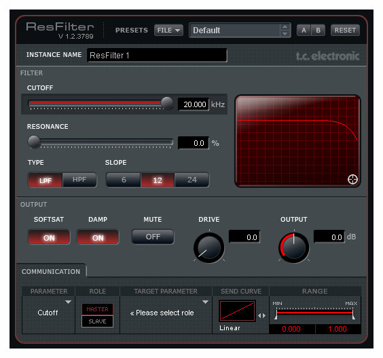Image resolution: width=383 pixels, height=358 pixels.
Task: Select HPF filter type
Action: point(79,180)
